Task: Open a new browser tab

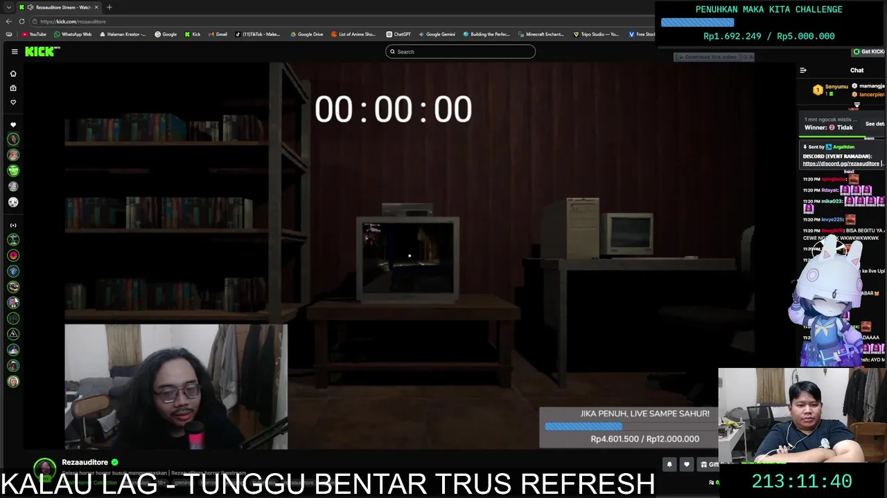Action: click(x=109, y=7)
